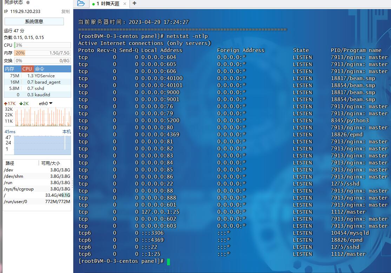Click the 负载 0.15, 0.15, 0.15 text
Viewport: 391px width, 273px height.
point(24,38)
